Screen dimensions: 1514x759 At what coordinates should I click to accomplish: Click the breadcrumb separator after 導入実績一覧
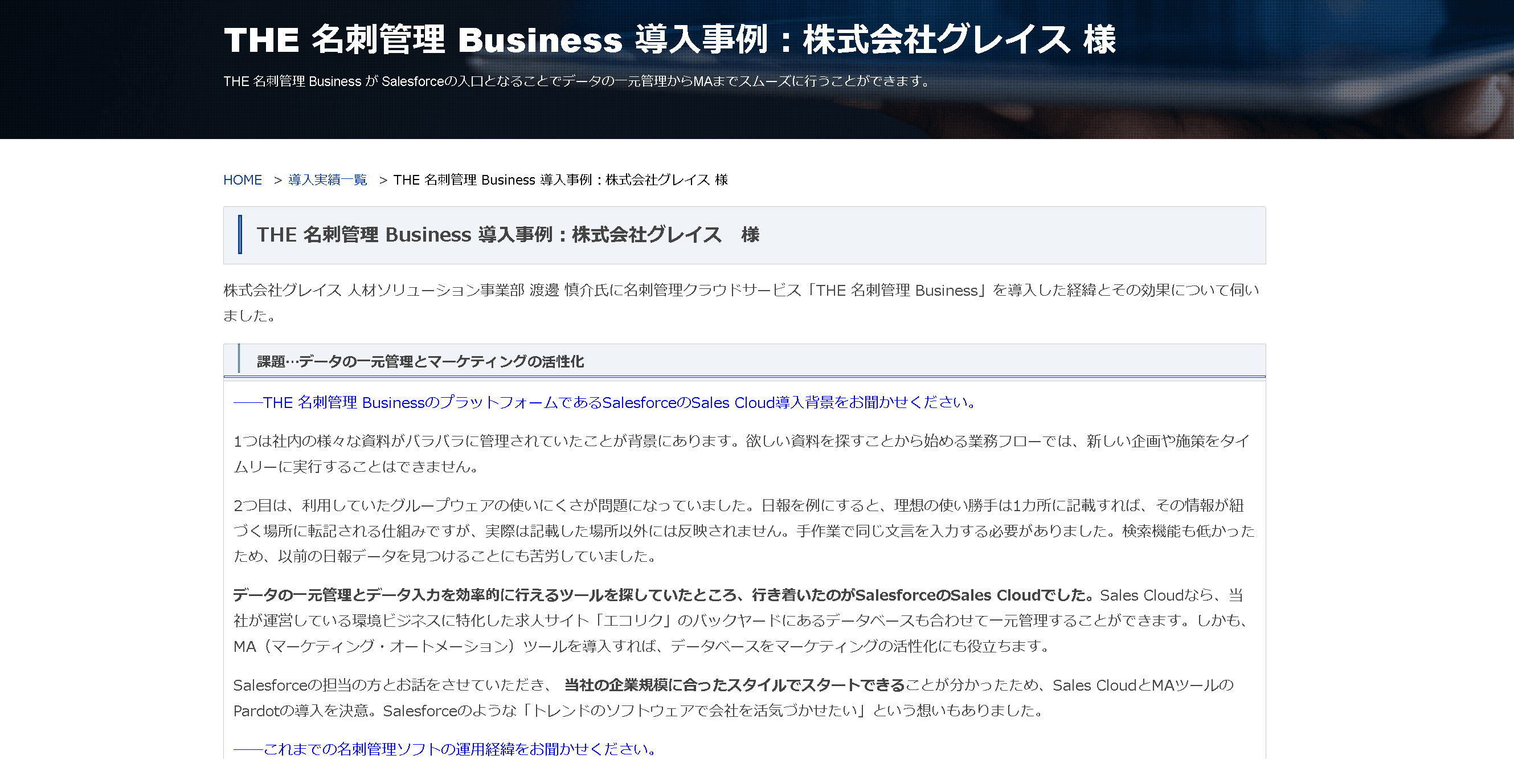[x=383, y=181]
